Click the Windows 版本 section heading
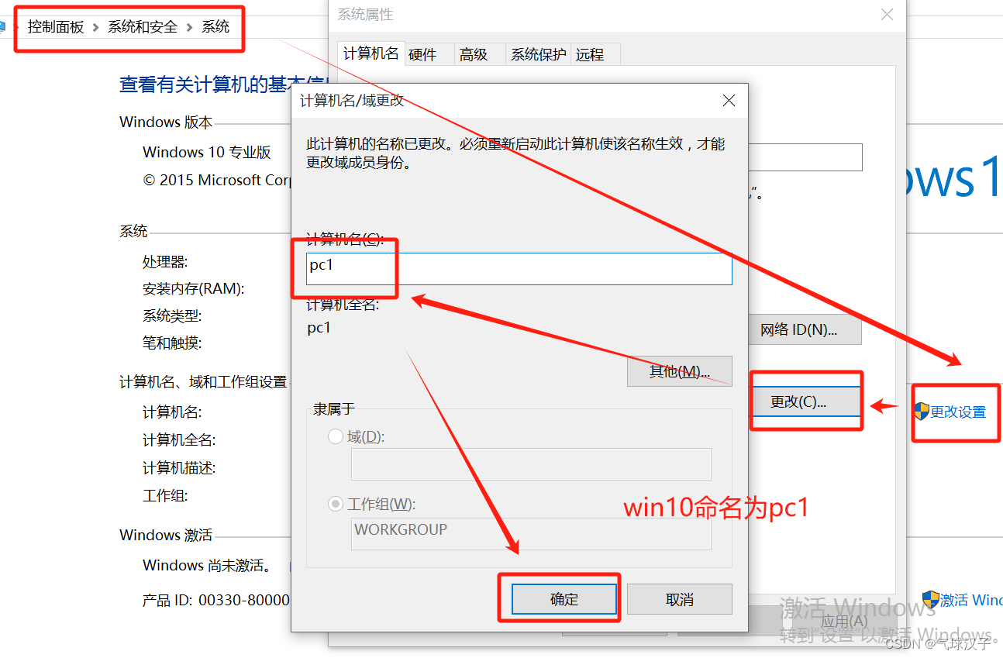Screen dimensions: 1003x658 point(166,122)
